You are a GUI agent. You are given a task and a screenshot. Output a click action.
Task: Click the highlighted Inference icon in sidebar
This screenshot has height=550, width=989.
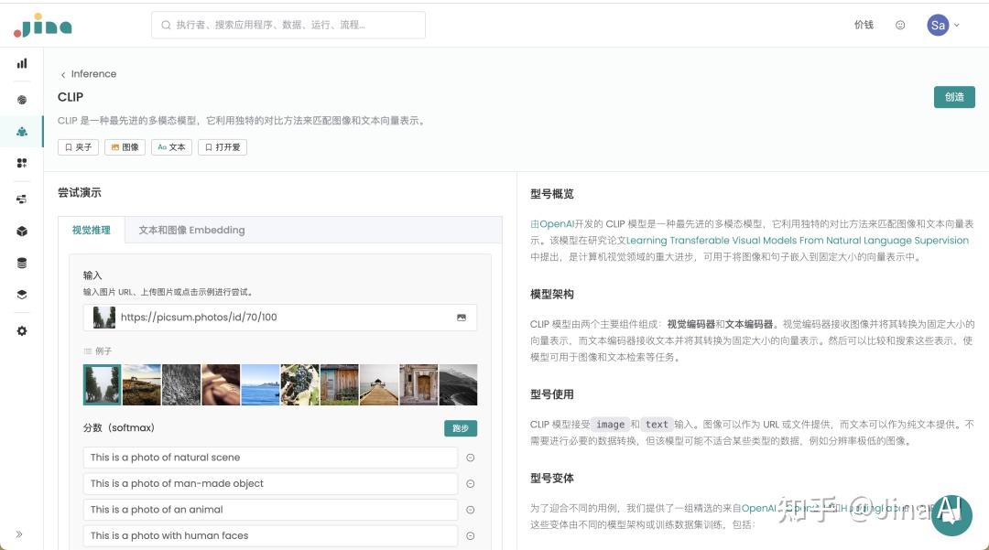(22, 131)
